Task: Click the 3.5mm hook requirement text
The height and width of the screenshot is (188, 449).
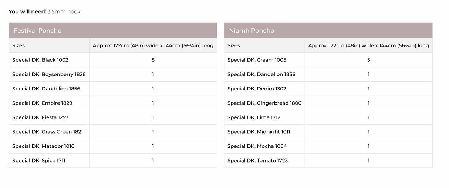Action: click(x=64, y=11)
